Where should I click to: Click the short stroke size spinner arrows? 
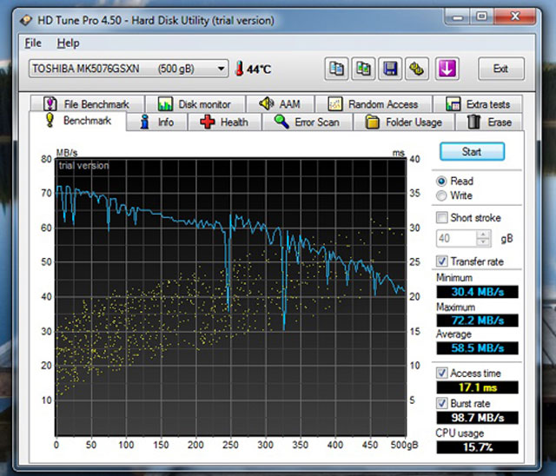pos(484,238)
